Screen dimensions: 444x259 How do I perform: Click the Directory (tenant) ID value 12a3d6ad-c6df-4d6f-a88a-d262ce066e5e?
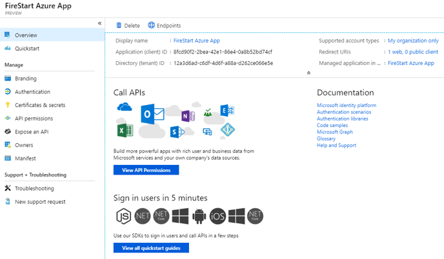[223, 63]
